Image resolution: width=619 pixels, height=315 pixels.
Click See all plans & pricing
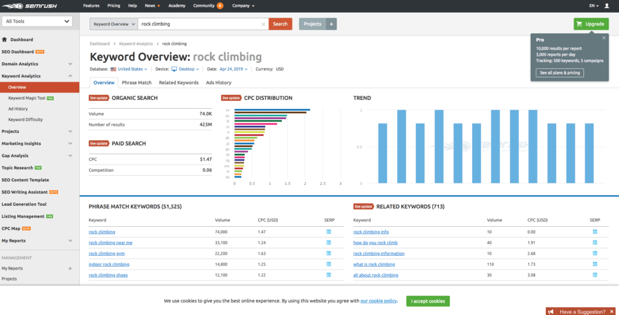[x=560, y=73]
